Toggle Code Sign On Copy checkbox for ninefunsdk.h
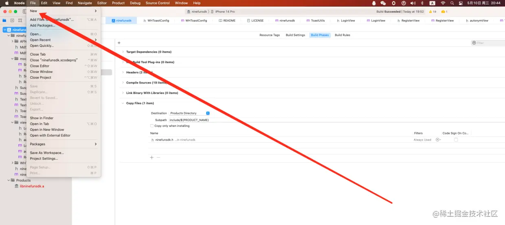The height and width of the screenshot is (225, 505). click(x=456, y=140)
